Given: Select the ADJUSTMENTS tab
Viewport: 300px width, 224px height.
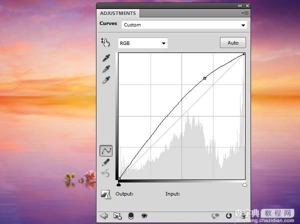Looking at the screenshot, I should [x=118, y=13].
